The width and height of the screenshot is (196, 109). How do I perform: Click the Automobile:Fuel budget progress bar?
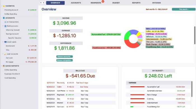tap(137, 87)
